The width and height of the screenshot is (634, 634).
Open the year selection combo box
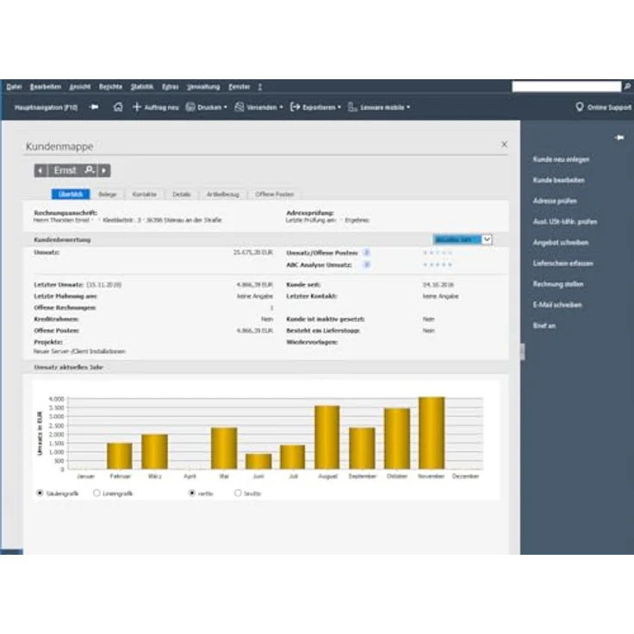(x=488, y=239)
